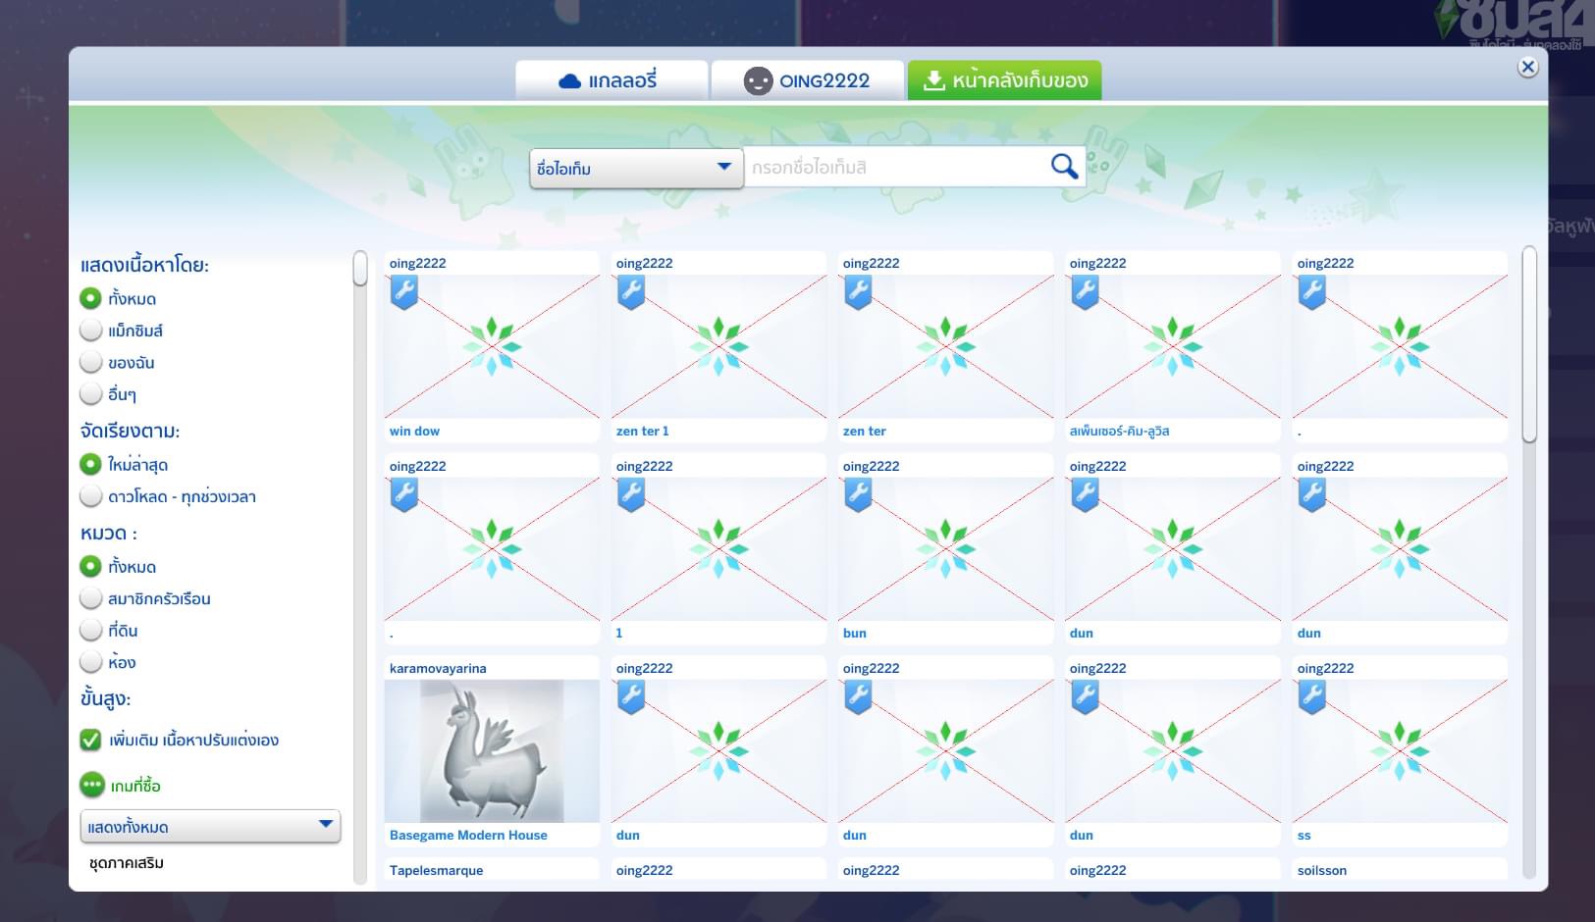Screen dimensions: 1595x922
Task: Click the left filter panel scrollbar
Action: coord(360,269)
